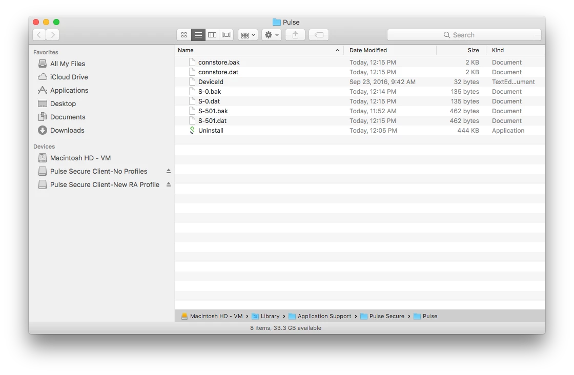Open the arrange-by grouping dropdown
Image resolution: width=574 pixels, height=375 pixels.
pos(248,35)
